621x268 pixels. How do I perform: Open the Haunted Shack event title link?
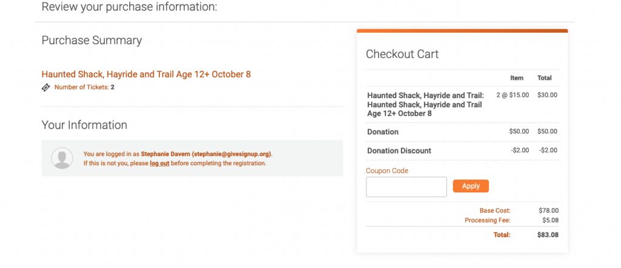(x=146, y=74)
